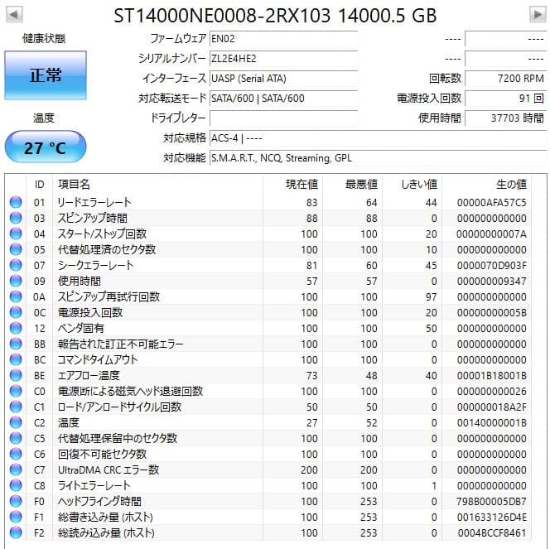Screen dimensions: 550x549
Task: Click status icon for UltraDMA CRC エラー数 row
Action: point(16,470)
